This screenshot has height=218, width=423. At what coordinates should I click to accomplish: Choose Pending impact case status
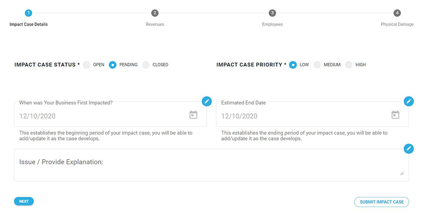coord(113,65)
